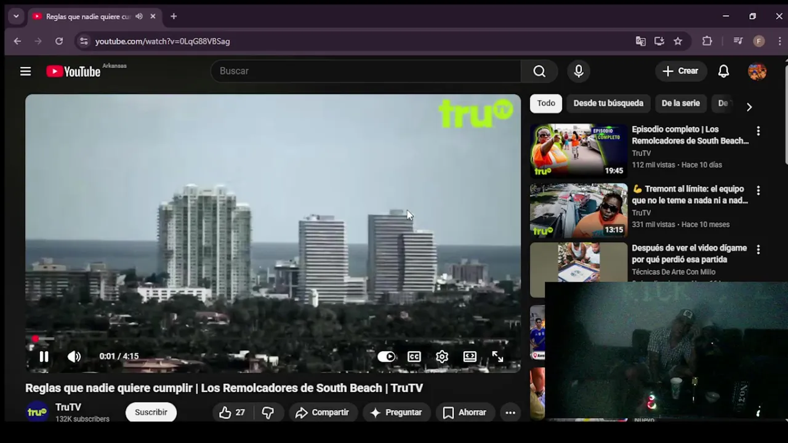Click Técnicas De Arte Con Millo channel
788x443 pixels.
coord(673,272)
